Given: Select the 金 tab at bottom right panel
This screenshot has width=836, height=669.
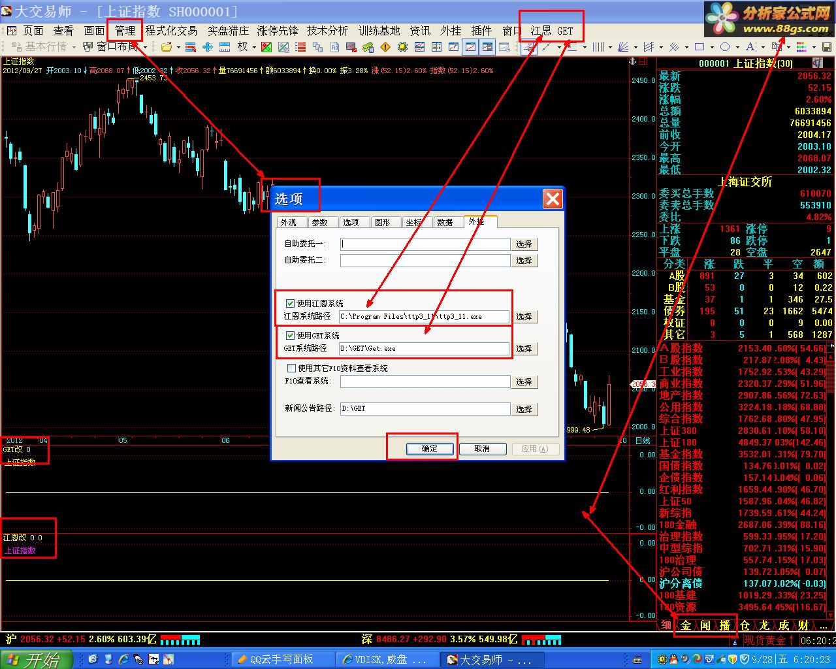Looking at the screenshot, I should [x=686, y=625].
